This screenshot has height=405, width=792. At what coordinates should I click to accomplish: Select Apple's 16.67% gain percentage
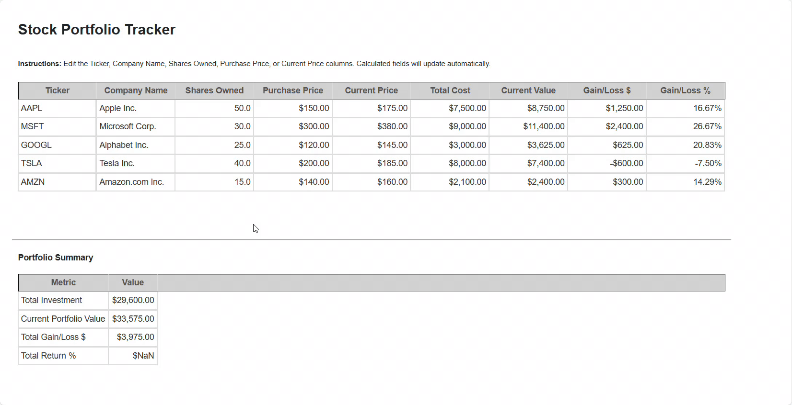[x=686, y=108]
